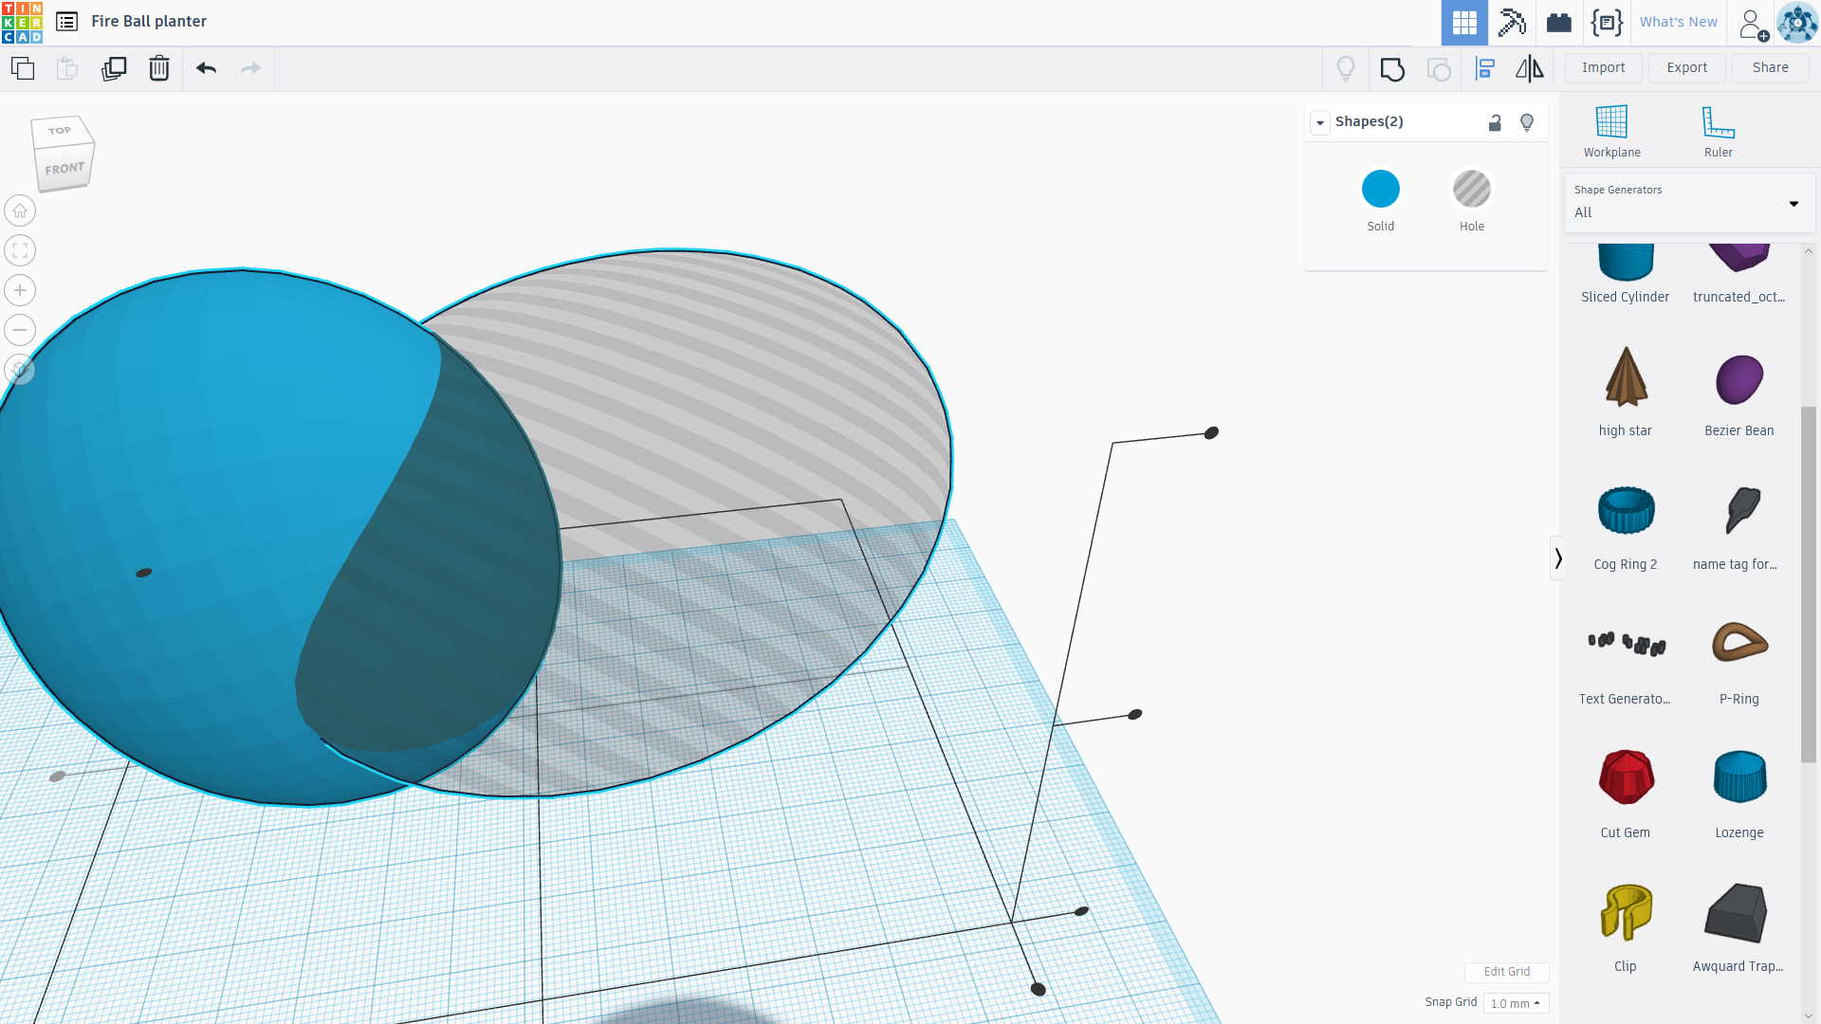Screen dimensions: 1821x1024
Task: Toggle the lock on selected shapes
Action: point(1495,122)
